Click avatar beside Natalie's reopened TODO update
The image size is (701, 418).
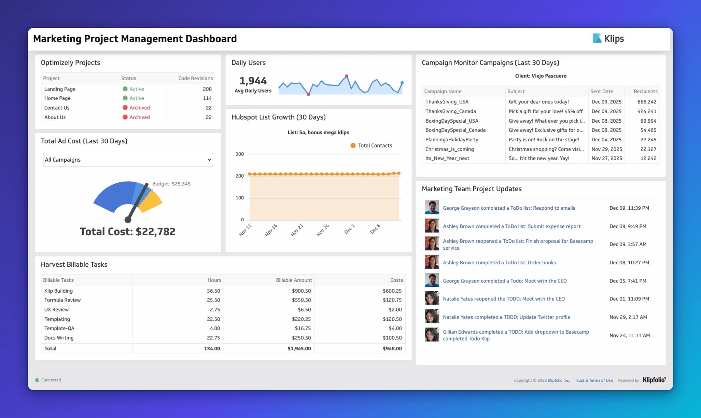[432, 298]
